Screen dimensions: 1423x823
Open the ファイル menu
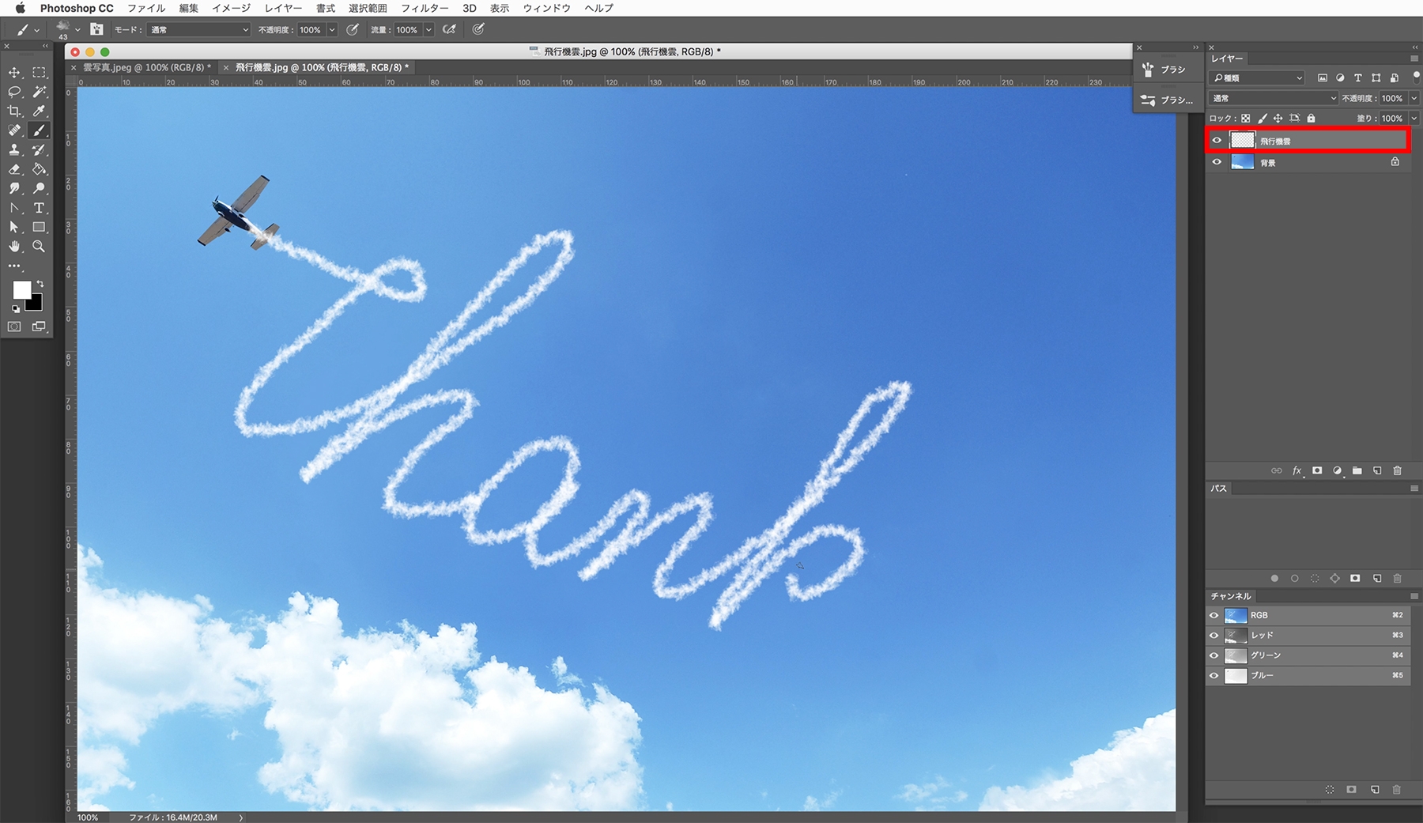pos(146,8)
